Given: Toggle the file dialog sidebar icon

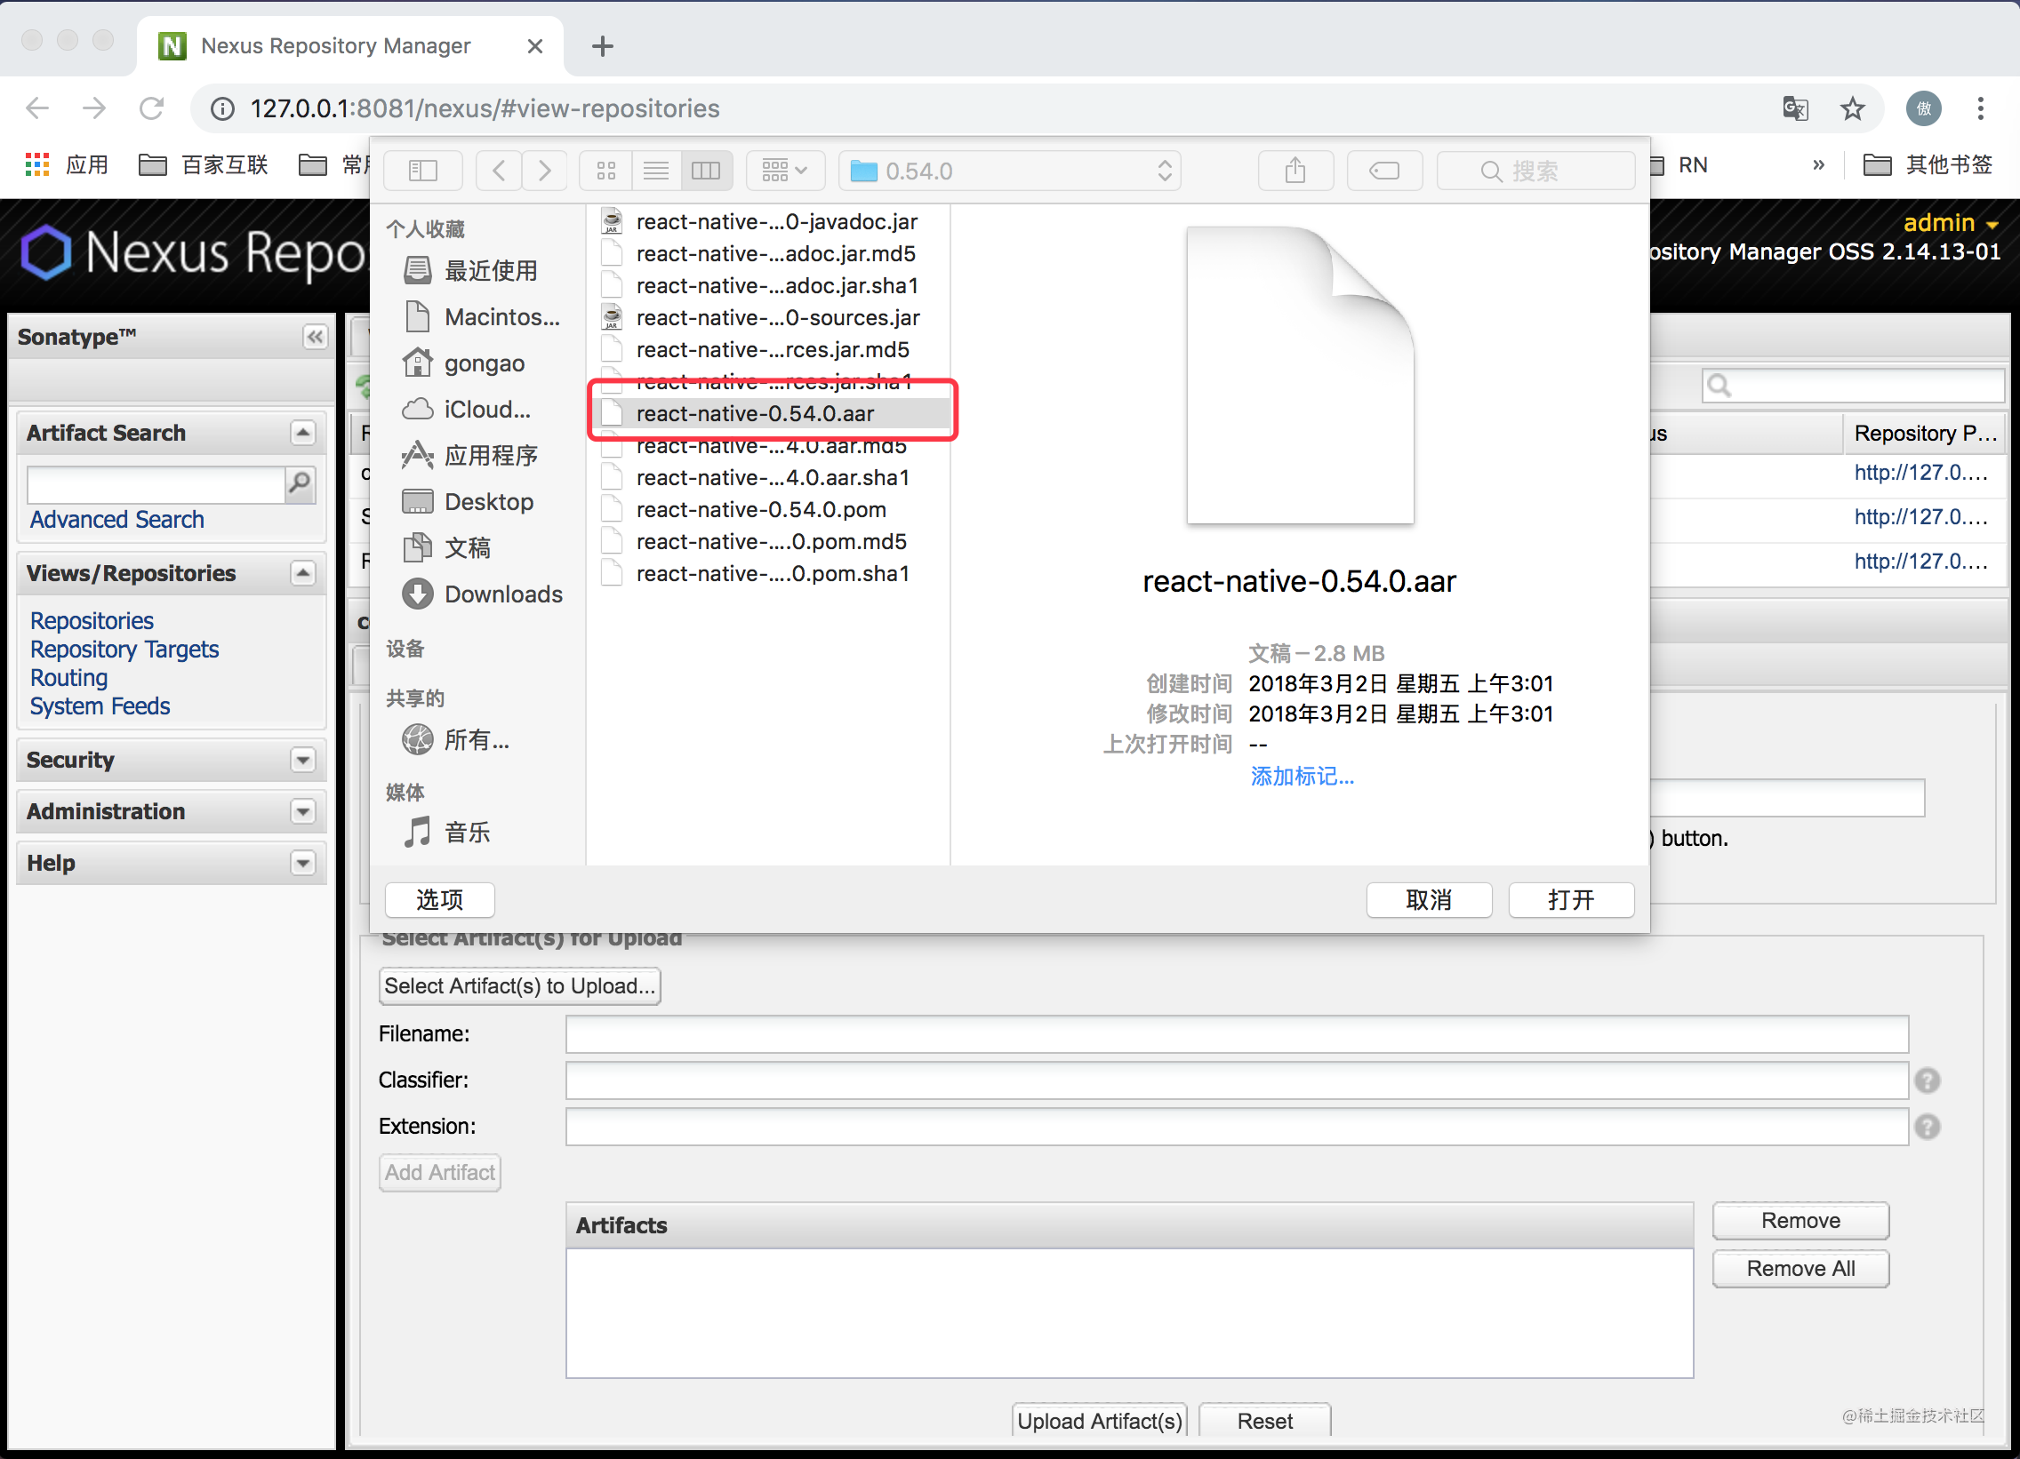Looking at the screenshot, I should pos(422,171).
